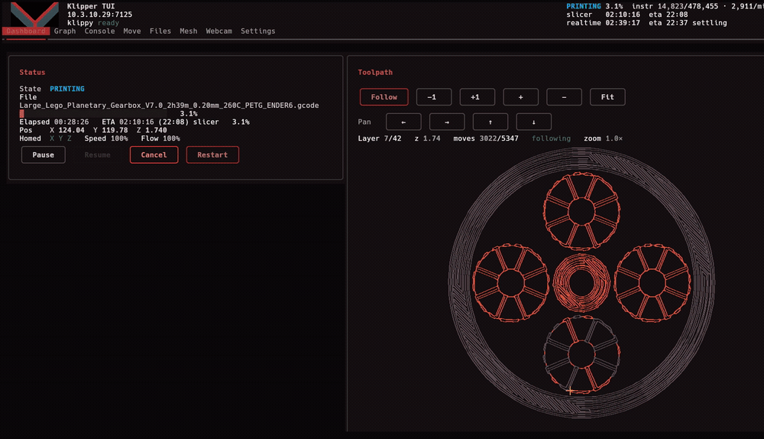Click the 'following' status text
Image resolution: width=764 pixels, height=439 pixels.
click(x=551, y=138)
